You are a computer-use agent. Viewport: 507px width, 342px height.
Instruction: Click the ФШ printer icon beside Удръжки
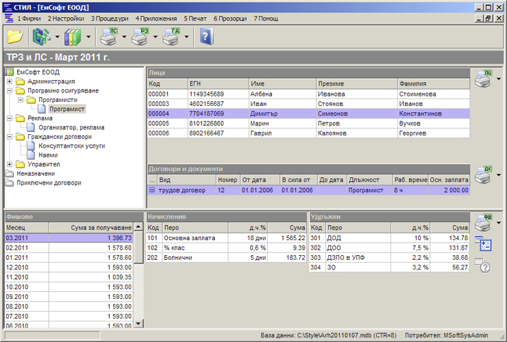pyautogui.click(x=483, y=222)
